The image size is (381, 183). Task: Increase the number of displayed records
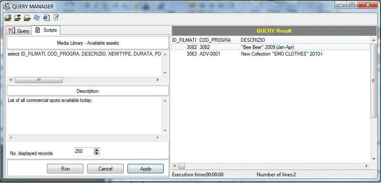tap(97, 150)
